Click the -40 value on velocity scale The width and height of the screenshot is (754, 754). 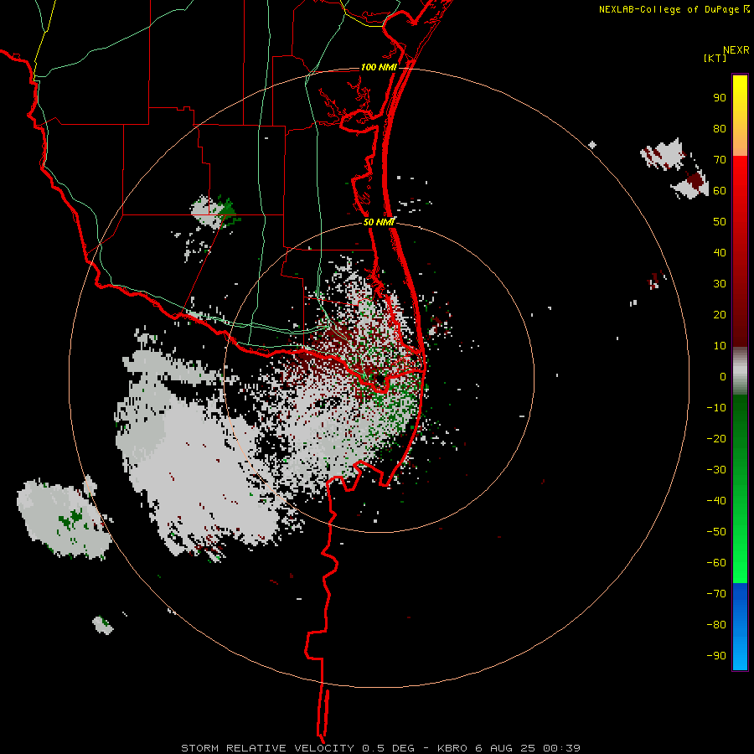(x=716, y=501)
